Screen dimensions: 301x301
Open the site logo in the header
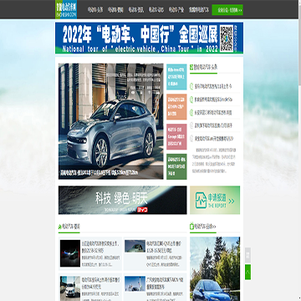point(66,9)
